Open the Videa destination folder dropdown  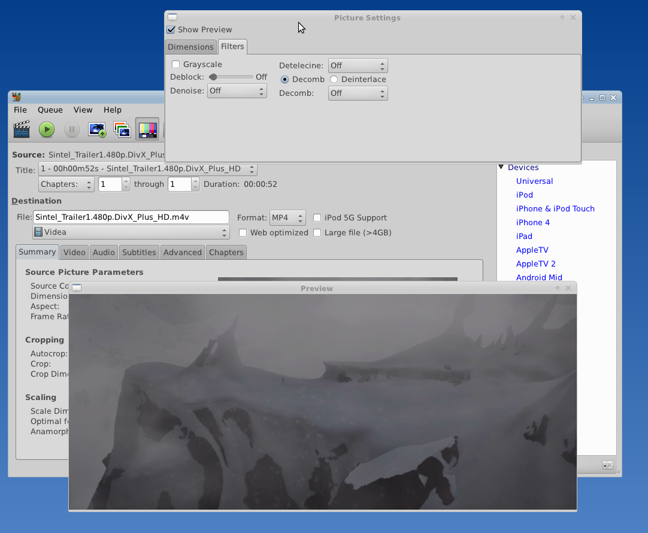click(x=131, y=232)
